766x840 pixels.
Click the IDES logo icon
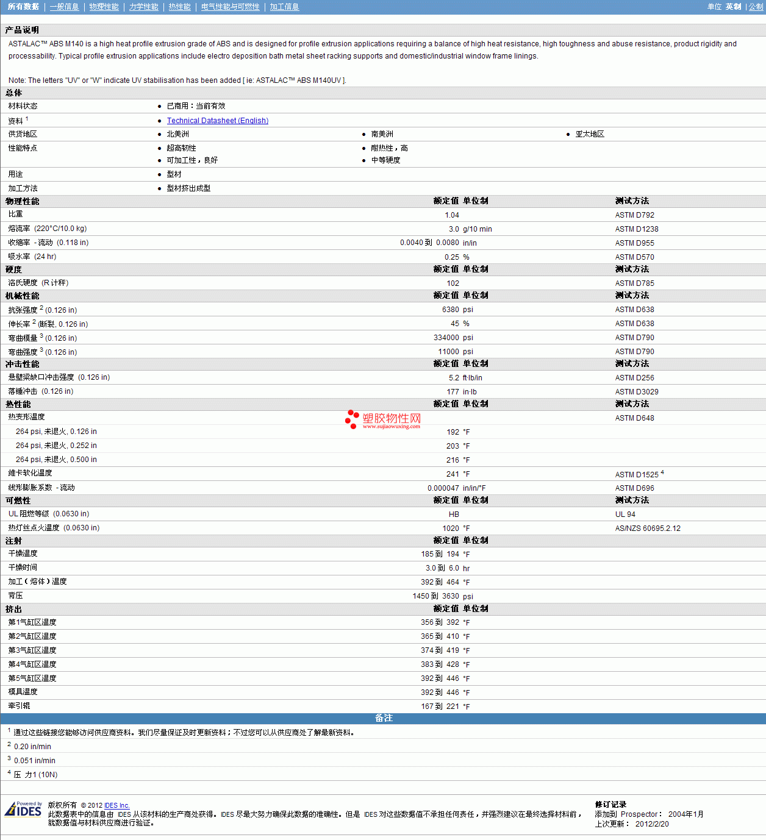coord(23,809)
